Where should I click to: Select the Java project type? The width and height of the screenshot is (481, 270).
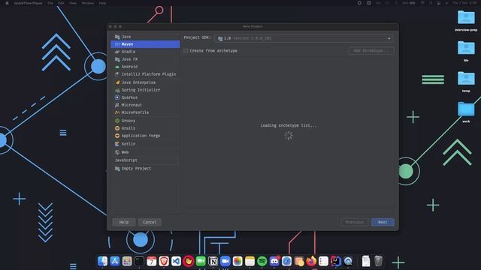tap(145, 37)
